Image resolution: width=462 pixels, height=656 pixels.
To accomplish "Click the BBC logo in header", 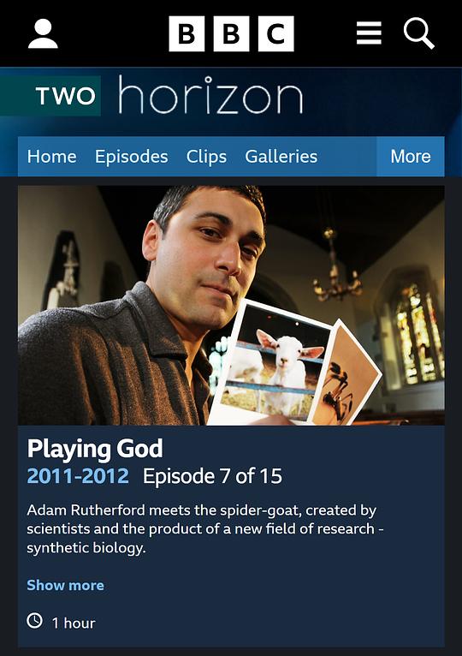I will (x=231, y=33).
